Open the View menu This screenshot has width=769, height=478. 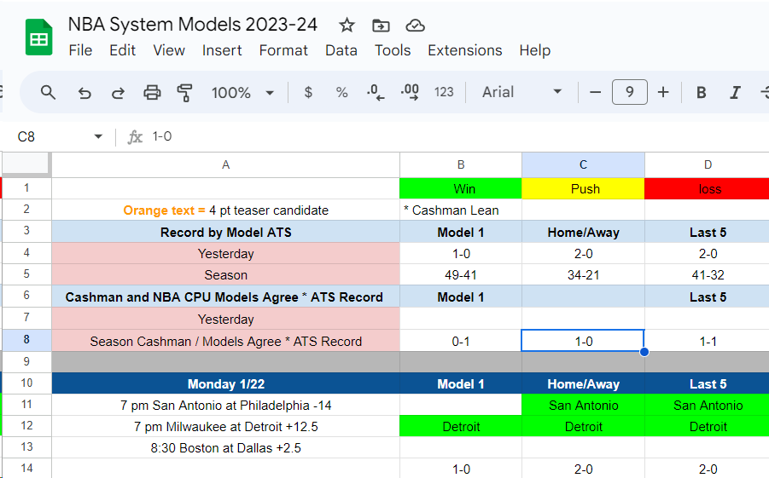point(169,50)
